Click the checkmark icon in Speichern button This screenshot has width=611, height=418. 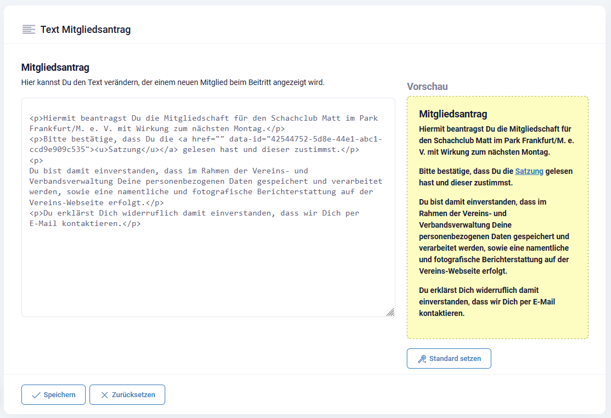[x=36, y=395]
